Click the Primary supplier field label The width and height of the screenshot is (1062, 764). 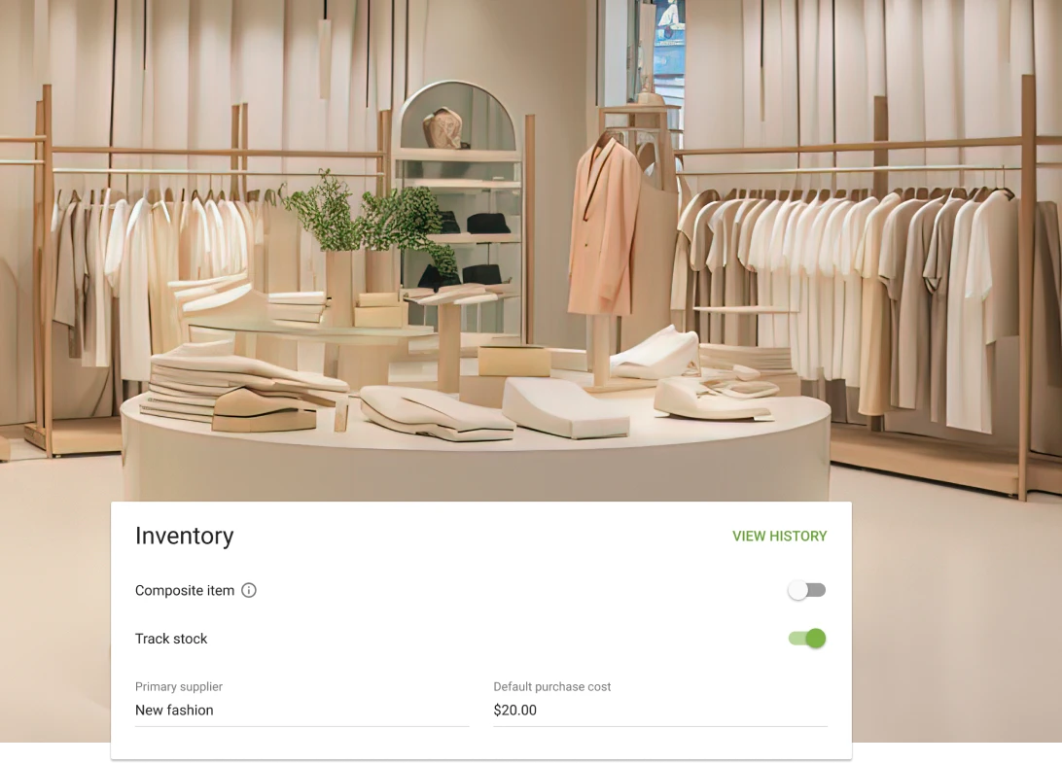point(179,686)
